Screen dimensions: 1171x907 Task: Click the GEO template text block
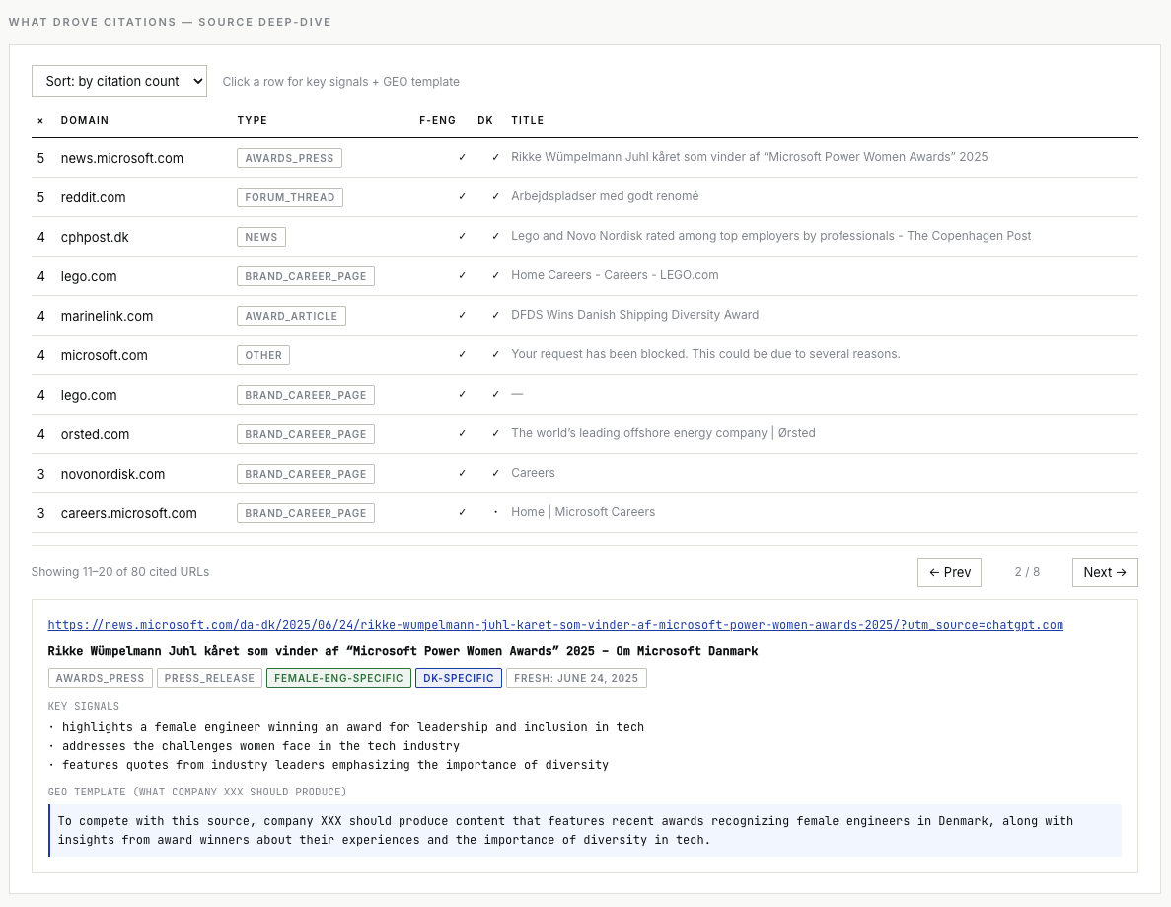pyautogui.click(x=585, y=830)
